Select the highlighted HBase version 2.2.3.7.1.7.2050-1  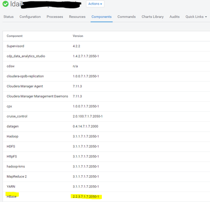[x=86, y=197]
